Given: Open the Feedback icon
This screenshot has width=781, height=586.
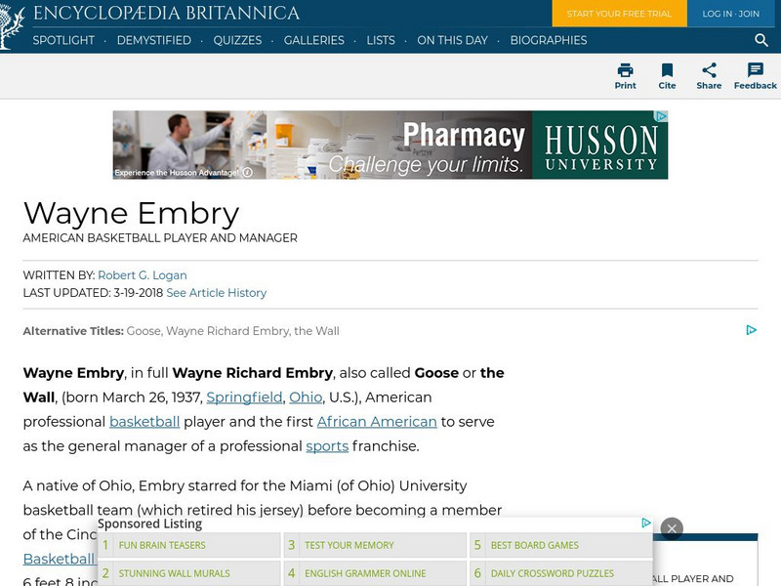Looking at the screenshot, I should click(x=755, y=70).
